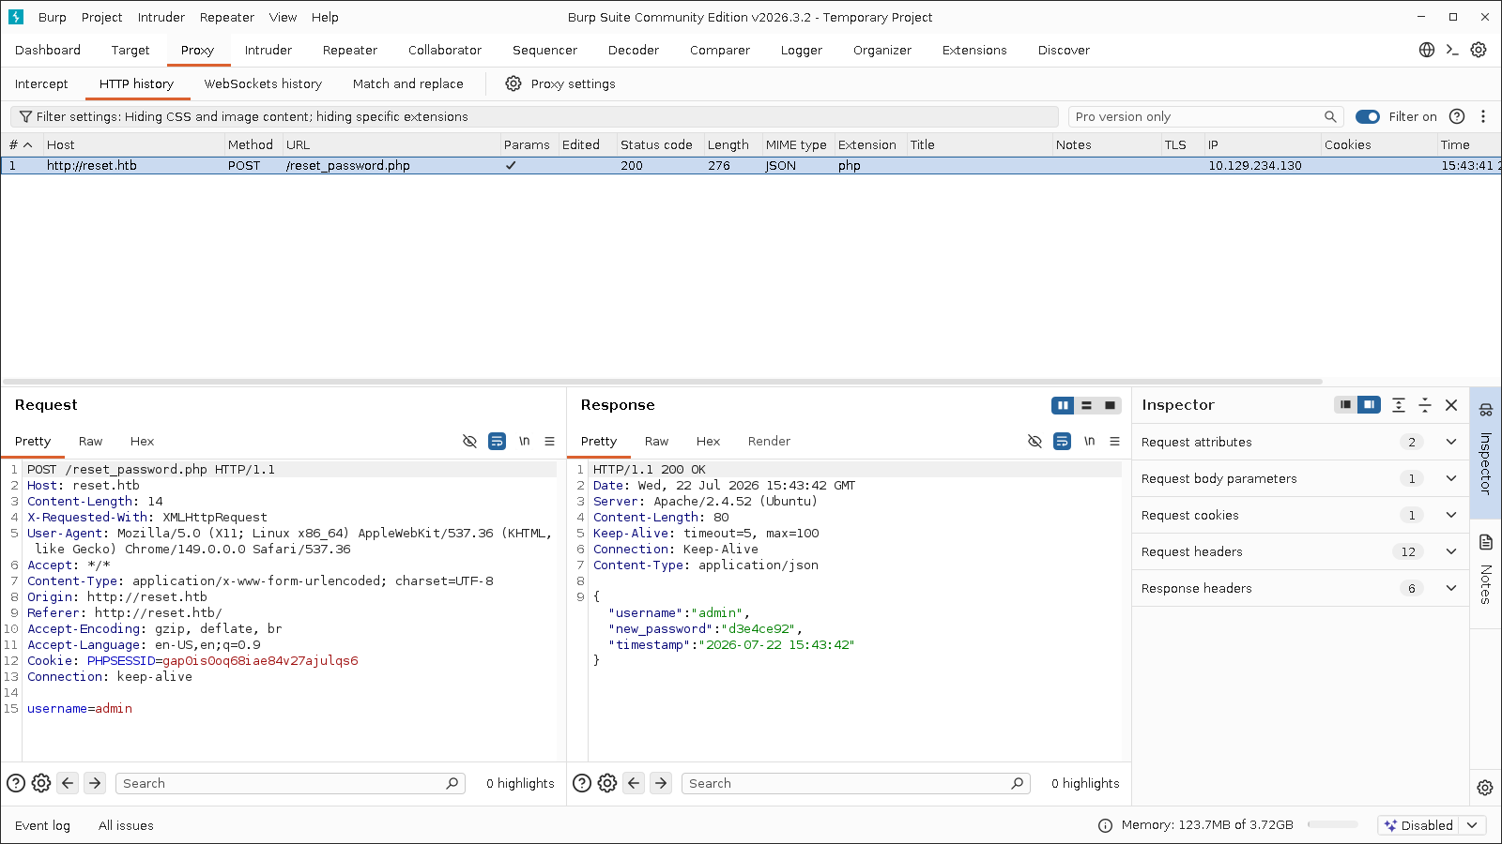Image resolution: width=1502 pixels, height=844 pixels.
Task: Toggle the Filter on switch
Action: 1368,116
